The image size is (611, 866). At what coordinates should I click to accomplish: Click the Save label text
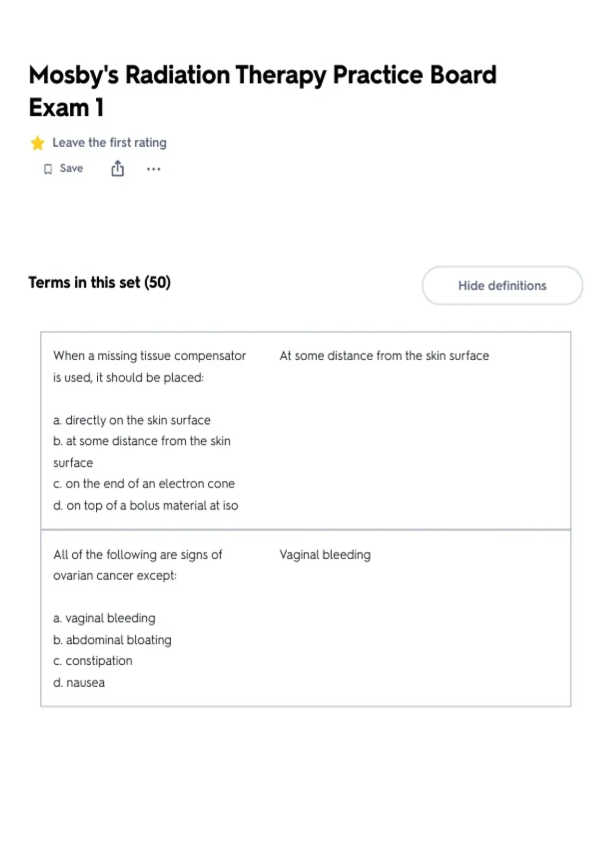[x=71, y=168]
